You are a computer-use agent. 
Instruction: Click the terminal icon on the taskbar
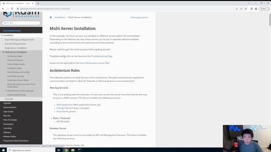pos(80,150)
